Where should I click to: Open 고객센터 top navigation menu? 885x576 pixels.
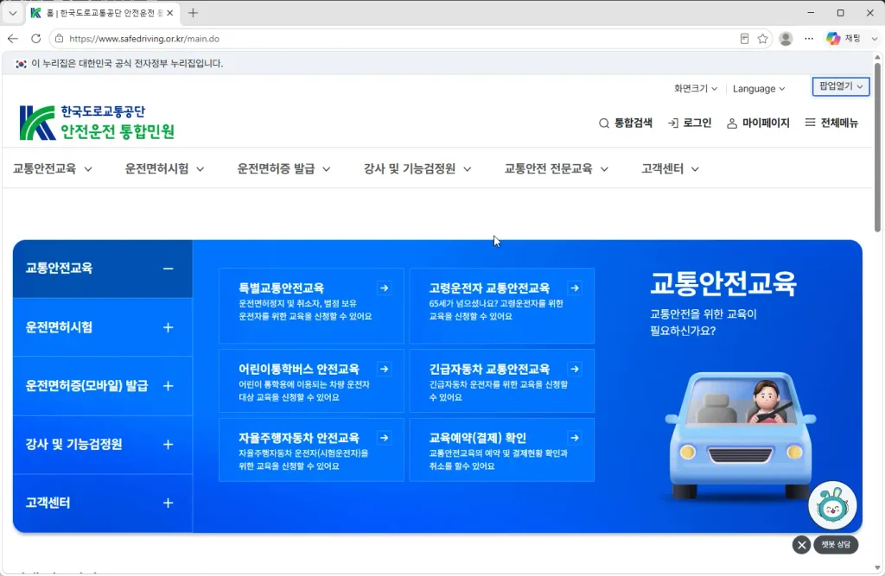pos(670,168)
